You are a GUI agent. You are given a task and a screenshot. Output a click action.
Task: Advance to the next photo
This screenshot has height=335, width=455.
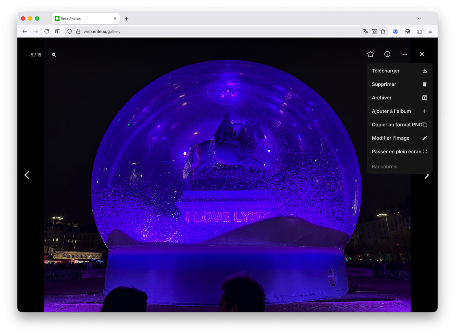[x=426, y=176]
